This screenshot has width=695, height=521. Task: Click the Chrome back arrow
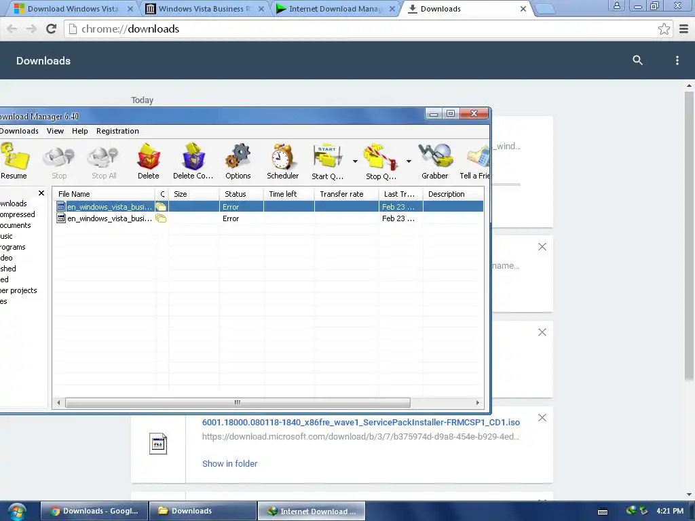(x=12, y=28)
